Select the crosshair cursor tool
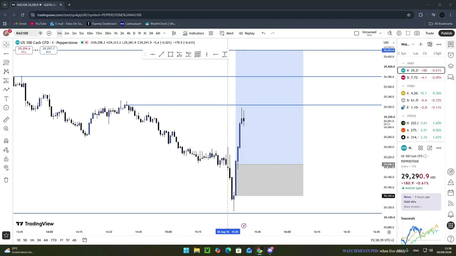This screenshot has height=256, width=456. pyautogui.click(x=6, y=44)
